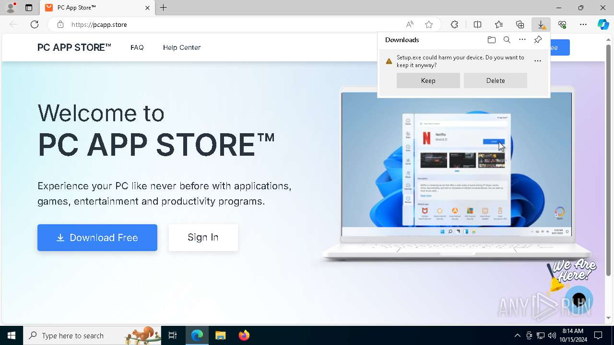Keep the Setup.exe download
The height and width of the screenshot is (345, 614).
tap(428, 80)
